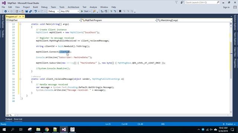Open the File menu

pyautogui.click(x=3, y=7)
